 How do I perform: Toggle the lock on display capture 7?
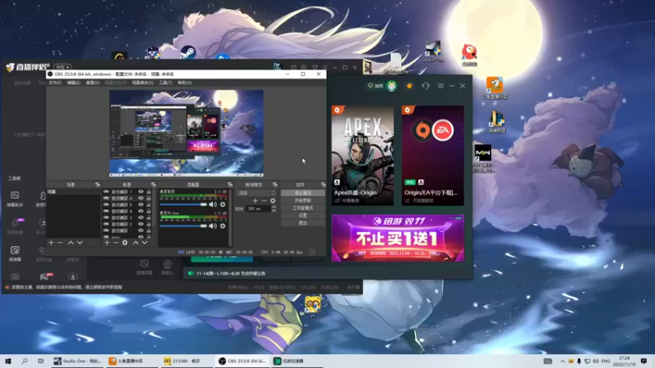tap(148, 192)
